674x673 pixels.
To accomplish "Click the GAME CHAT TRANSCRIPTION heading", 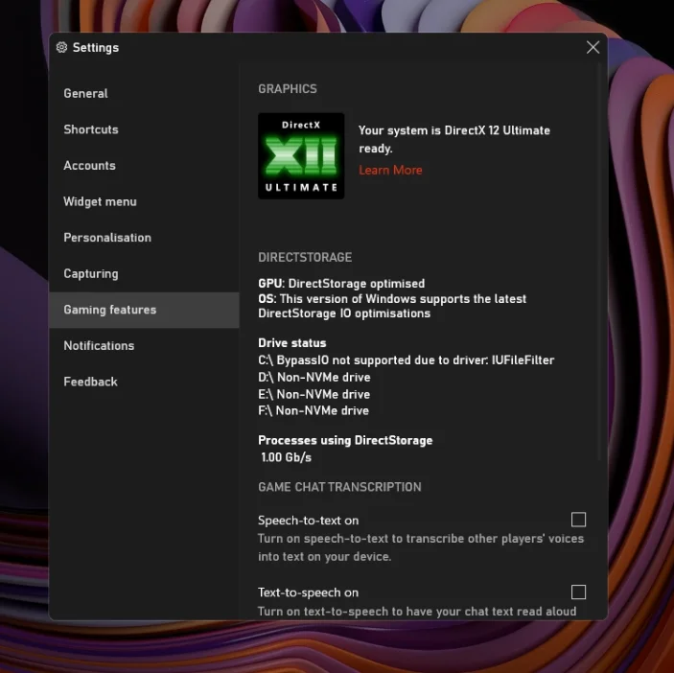I will click(x=339, y=487).
